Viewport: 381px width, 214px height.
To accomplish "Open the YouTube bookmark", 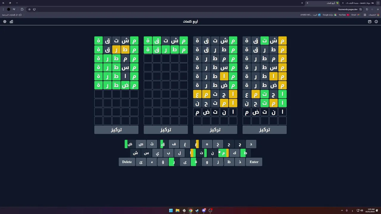I will point(344,15).
